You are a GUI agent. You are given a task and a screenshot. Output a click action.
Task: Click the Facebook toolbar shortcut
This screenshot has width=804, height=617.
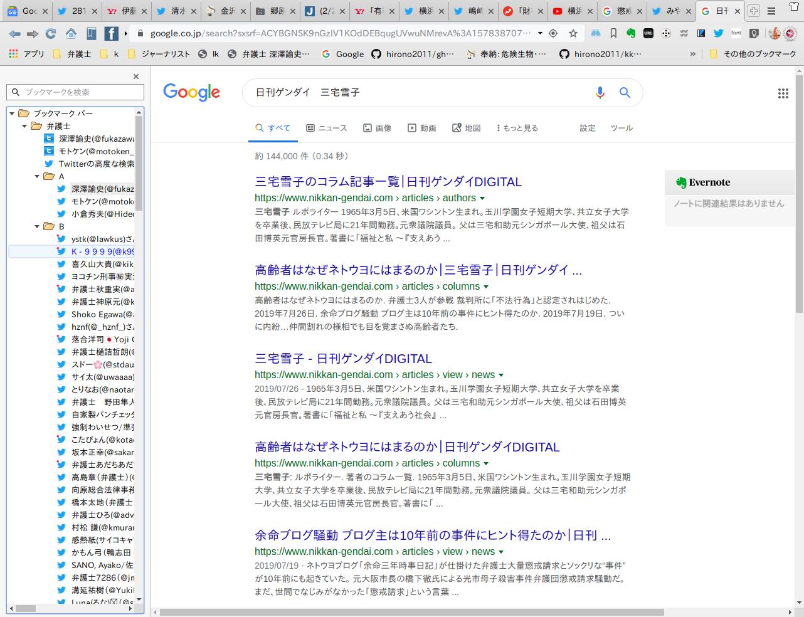(111, 33)
